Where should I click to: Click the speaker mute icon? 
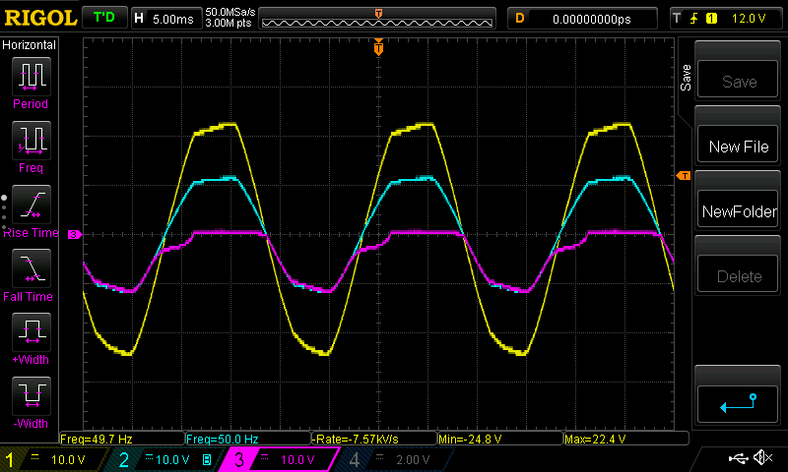pos(761,458)
